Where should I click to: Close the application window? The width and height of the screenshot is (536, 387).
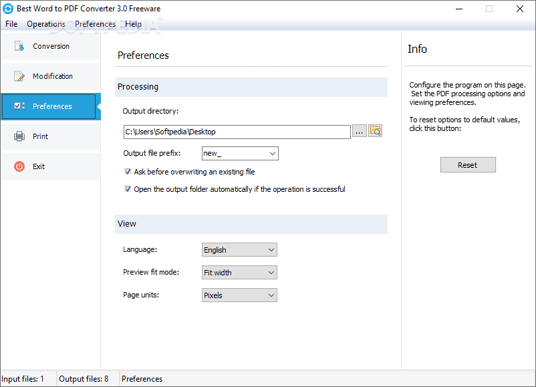coord(519,9)
